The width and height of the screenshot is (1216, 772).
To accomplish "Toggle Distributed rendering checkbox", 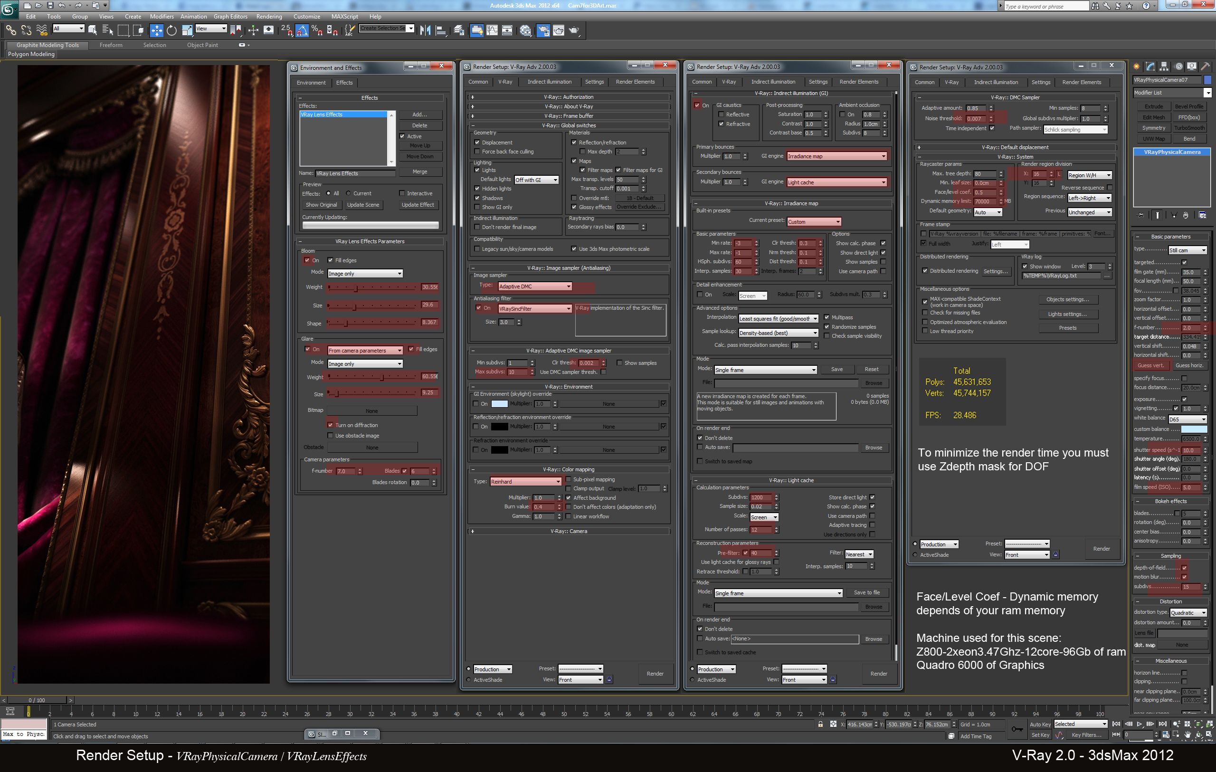I will (925, 271).
